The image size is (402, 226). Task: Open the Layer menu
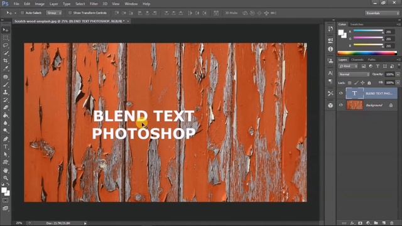tap(53, 4)
